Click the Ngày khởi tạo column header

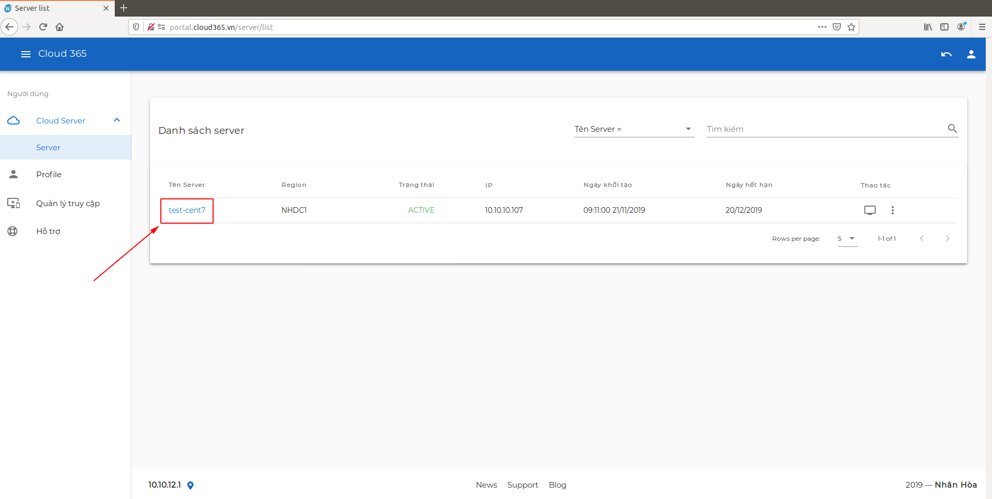pyautogui.click(x=608, y=185)
